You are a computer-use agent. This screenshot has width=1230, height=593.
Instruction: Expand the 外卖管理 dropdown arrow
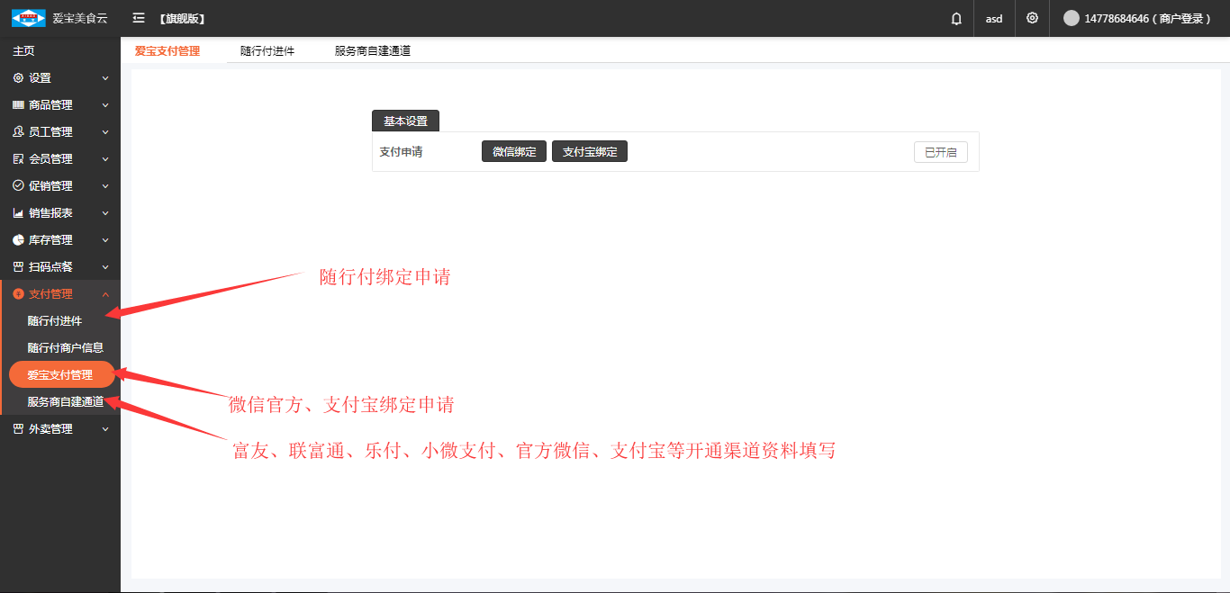click(x=105, y=429)
